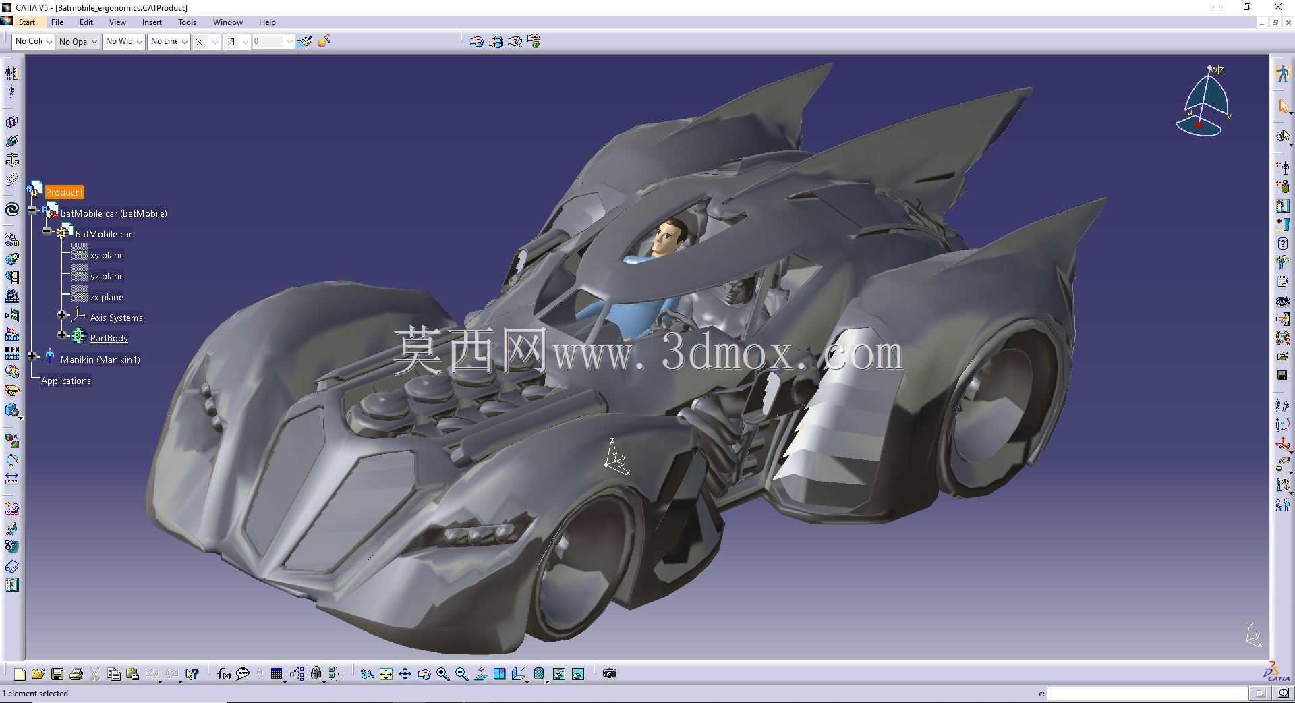Expand the Axis Systems node

pos(62,315)
